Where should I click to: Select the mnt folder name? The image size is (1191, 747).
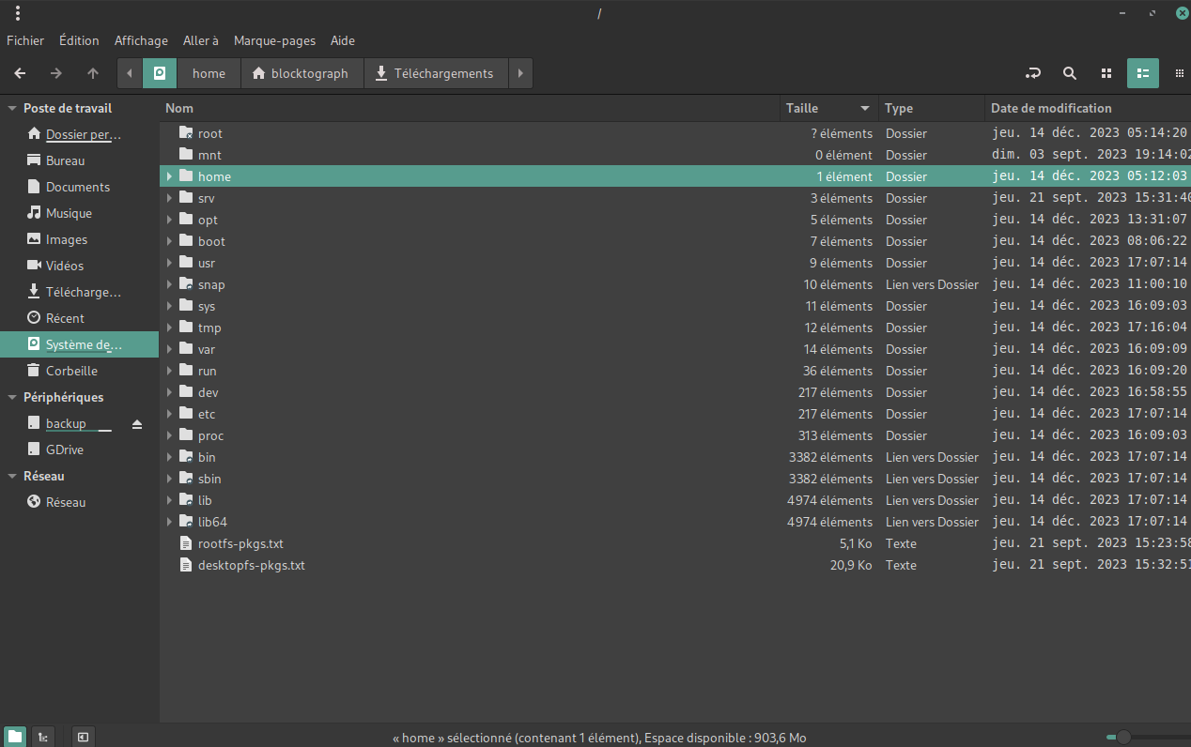click(209, 155)
